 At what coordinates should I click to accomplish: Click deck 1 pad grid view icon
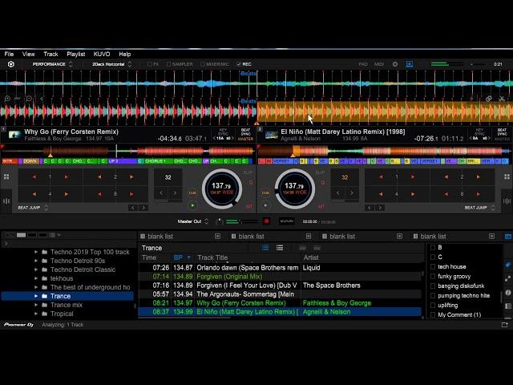pyautogui.click(x=6, y=176)
